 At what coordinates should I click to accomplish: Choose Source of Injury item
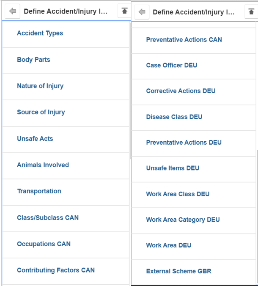[41, 112]
